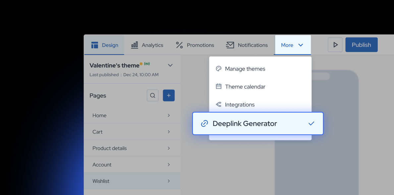Screen dimensions: 394x195
Task: Click the preview play button
Action: point(335,45)
